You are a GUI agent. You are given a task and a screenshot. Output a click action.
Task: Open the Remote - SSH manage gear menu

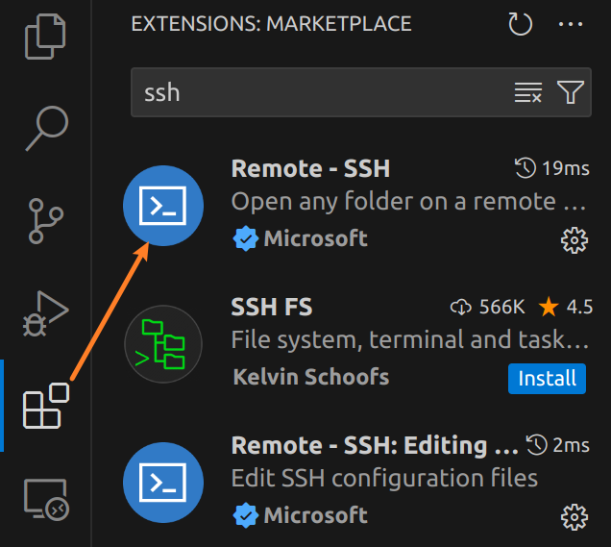pos(574,239)
